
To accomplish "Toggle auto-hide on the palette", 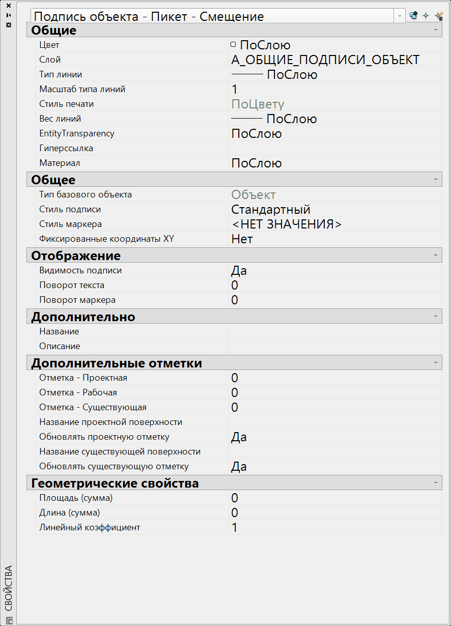I will [9, 15].
